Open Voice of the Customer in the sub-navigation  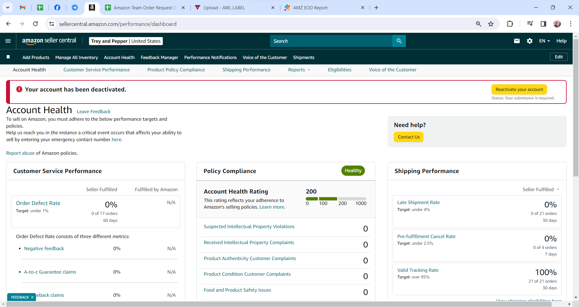(393, 70)
